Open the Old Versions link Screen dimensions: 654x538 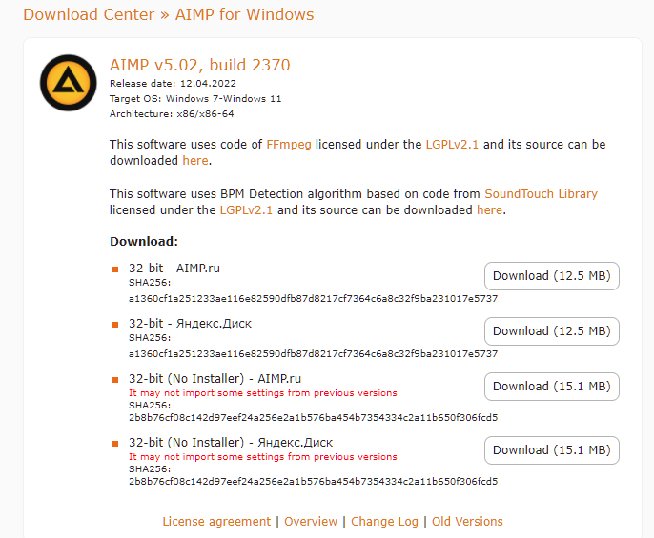click(x=467, y=521)
